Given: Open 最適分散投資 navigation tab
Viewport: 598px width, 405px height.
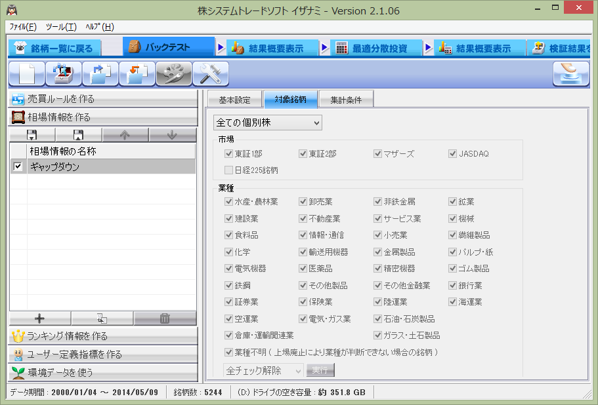Looking at the screenshot, I should (x=376, y=48).
